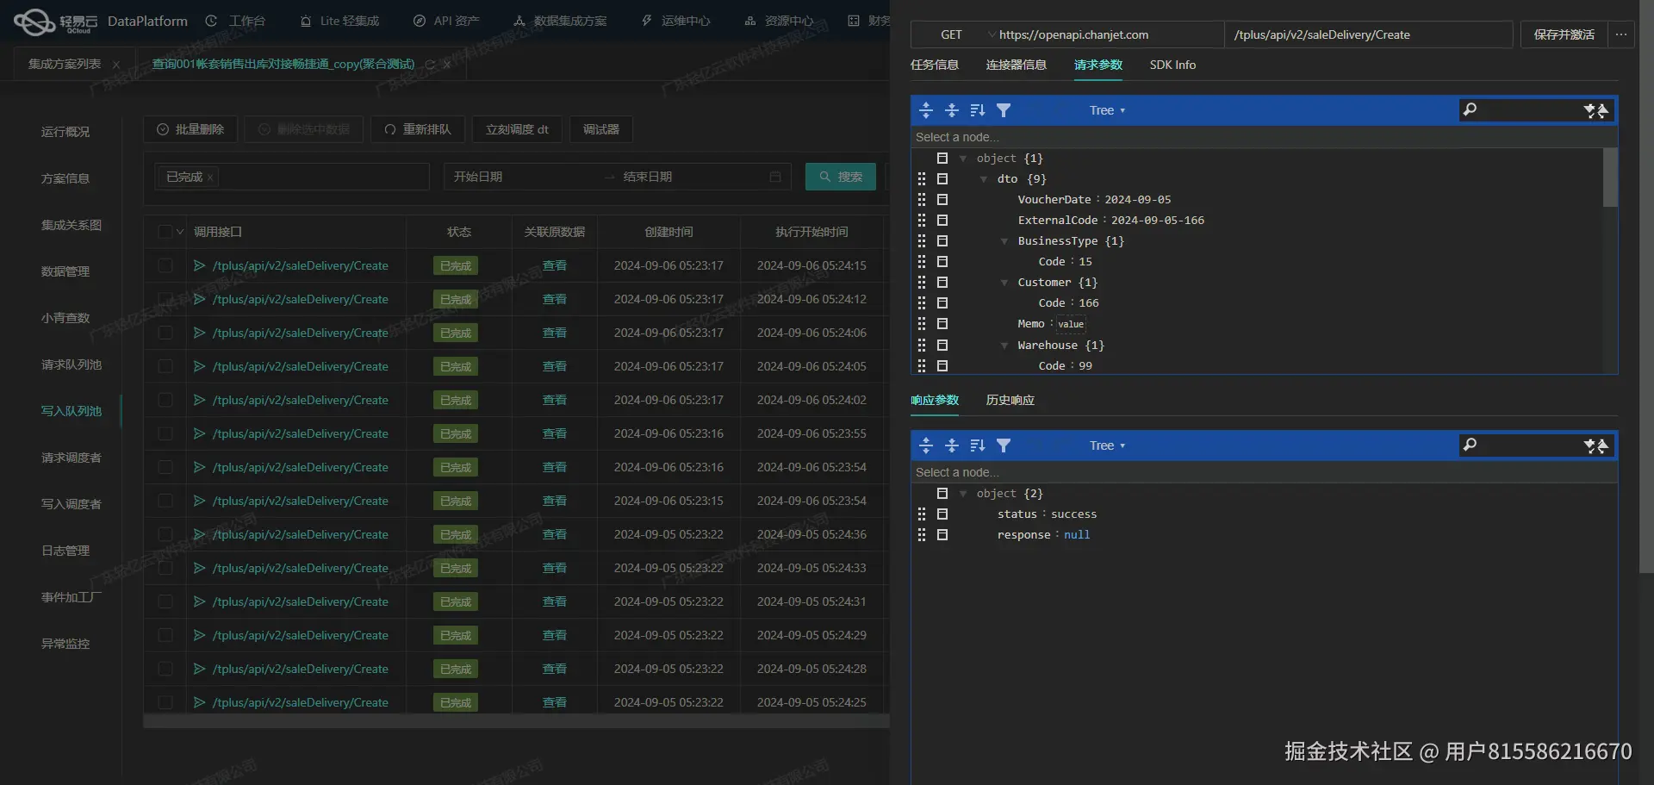Expand all fields in the 响应参数 tree toolbar

point(926,445)
